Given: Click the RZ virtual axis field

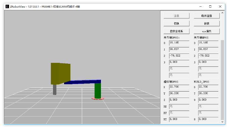Looking at the screenshot, I should [179, 119].
